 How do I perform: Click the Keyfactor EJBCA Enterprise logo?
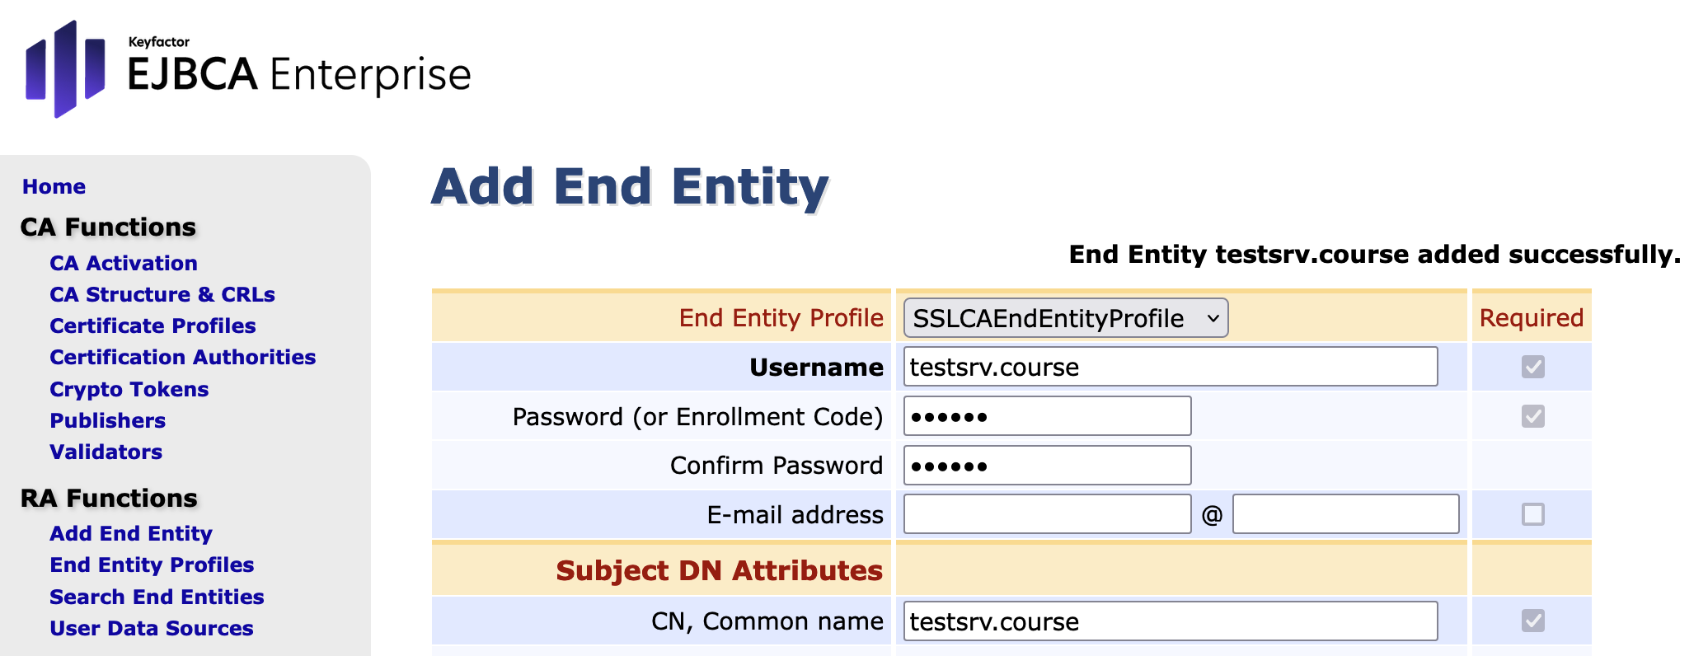[x=247, y=70]
